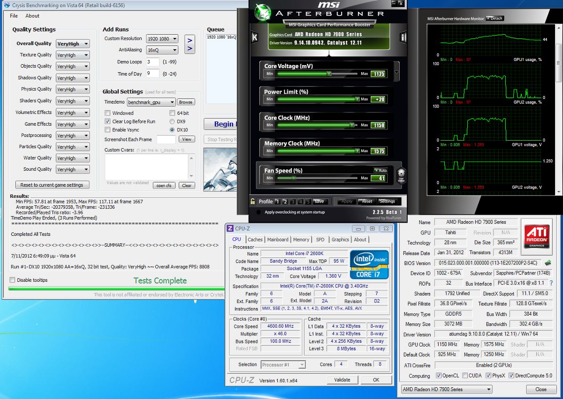563x399 pixels.
Task: Click the Validate button in CPU-Z
Action: pyautogui.click(x=342, y=380)
